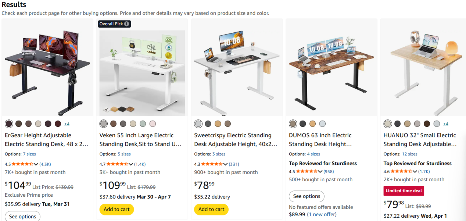This screenshot has height=221, width=466.
Task: Click the DUMOS desk star rating icons
Action: [307, 171]
